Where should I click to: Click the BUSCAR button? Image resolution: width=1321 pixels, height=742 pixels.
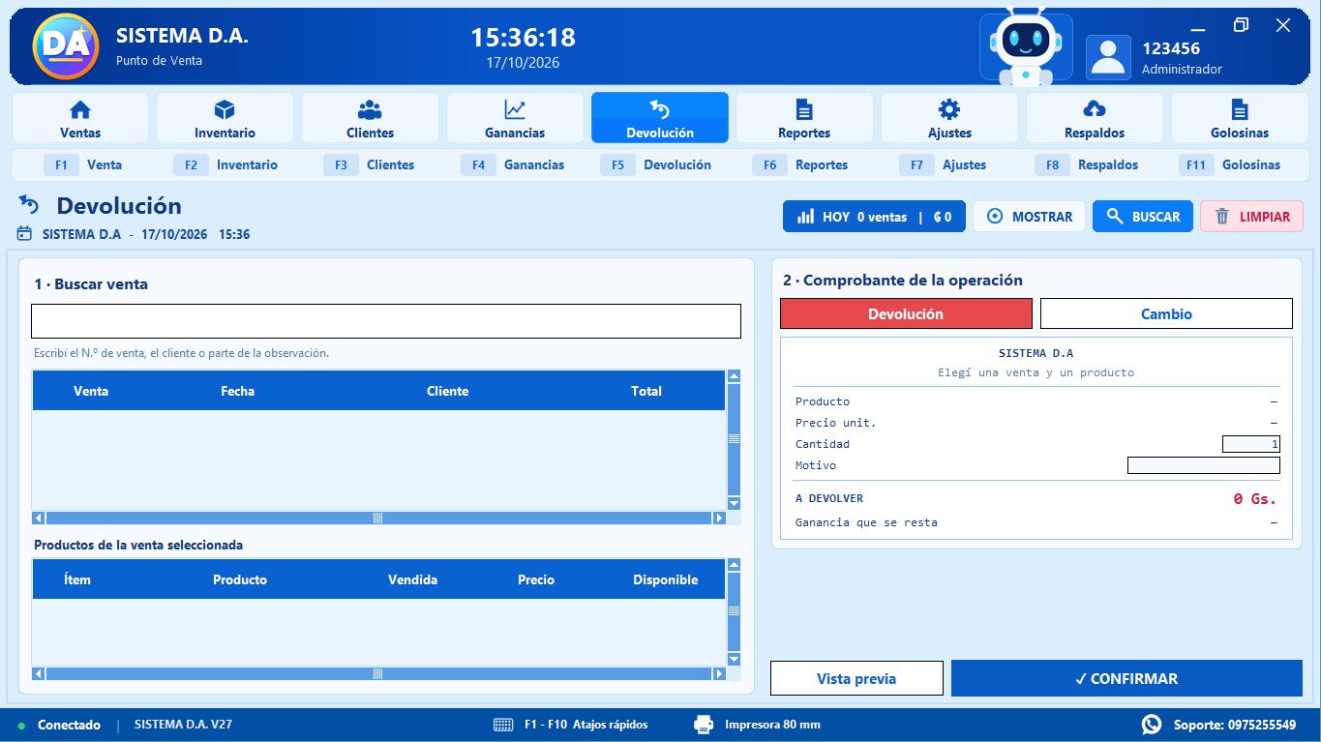(1143, 217)
